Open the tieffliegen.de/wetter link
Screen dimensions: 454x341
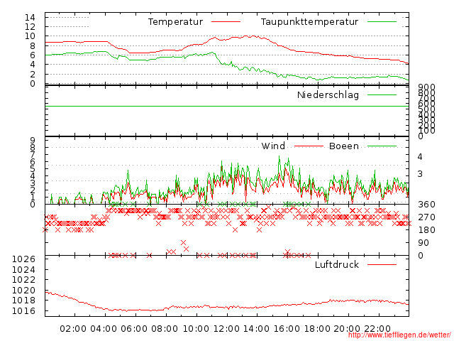pyautogui.click(x=399, y=335)
